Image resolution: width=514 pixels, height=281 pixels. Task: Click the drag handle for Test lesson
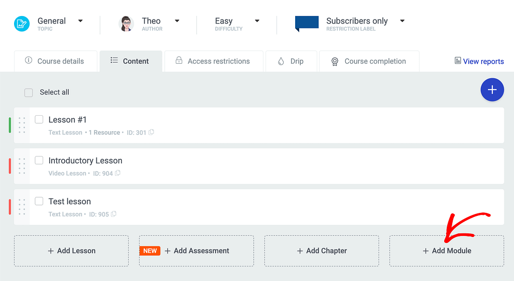pos(22,207)
